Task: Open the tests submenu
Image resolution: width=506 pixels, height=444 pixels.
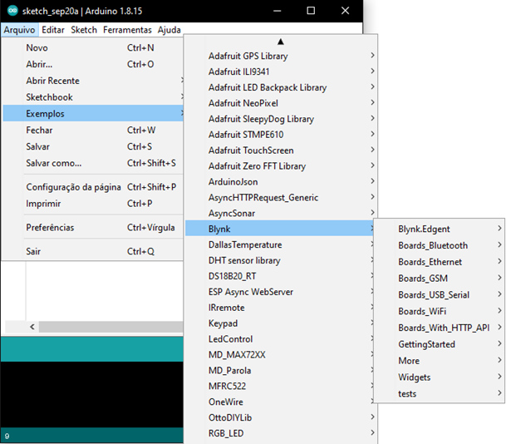Action: coord(440,393)
